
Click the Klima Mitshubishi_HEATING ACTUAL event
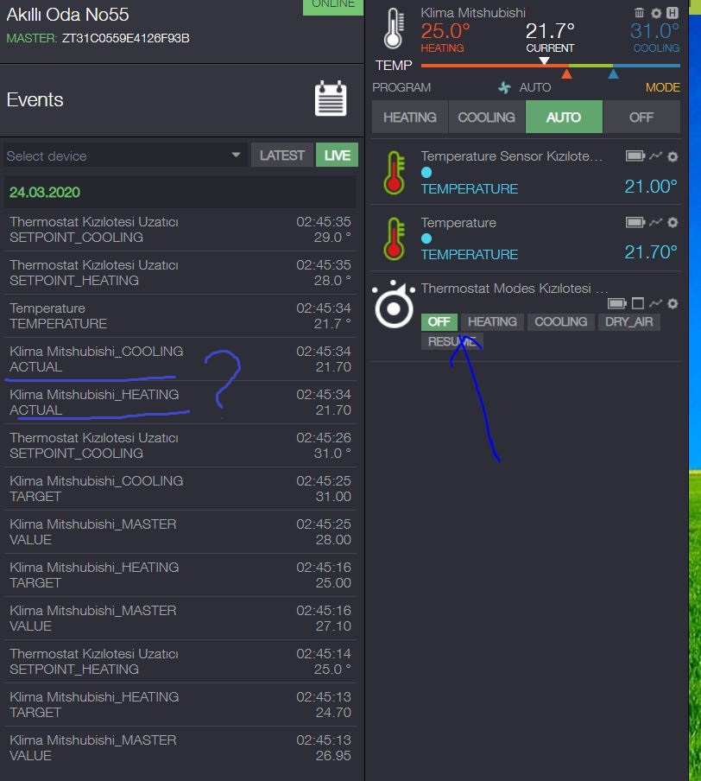tap(180, 403)
